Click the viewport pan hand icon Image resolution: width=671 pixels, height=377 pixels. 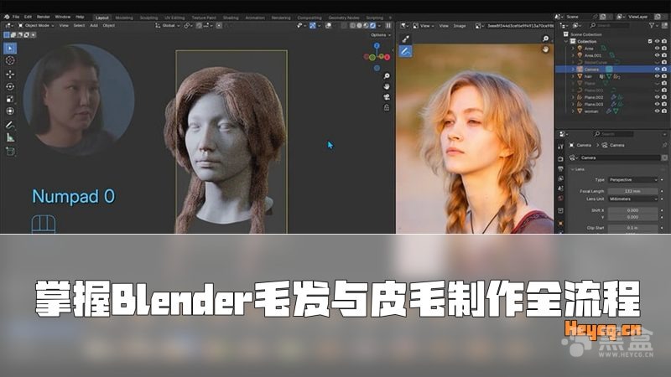(x=387, y=86)
